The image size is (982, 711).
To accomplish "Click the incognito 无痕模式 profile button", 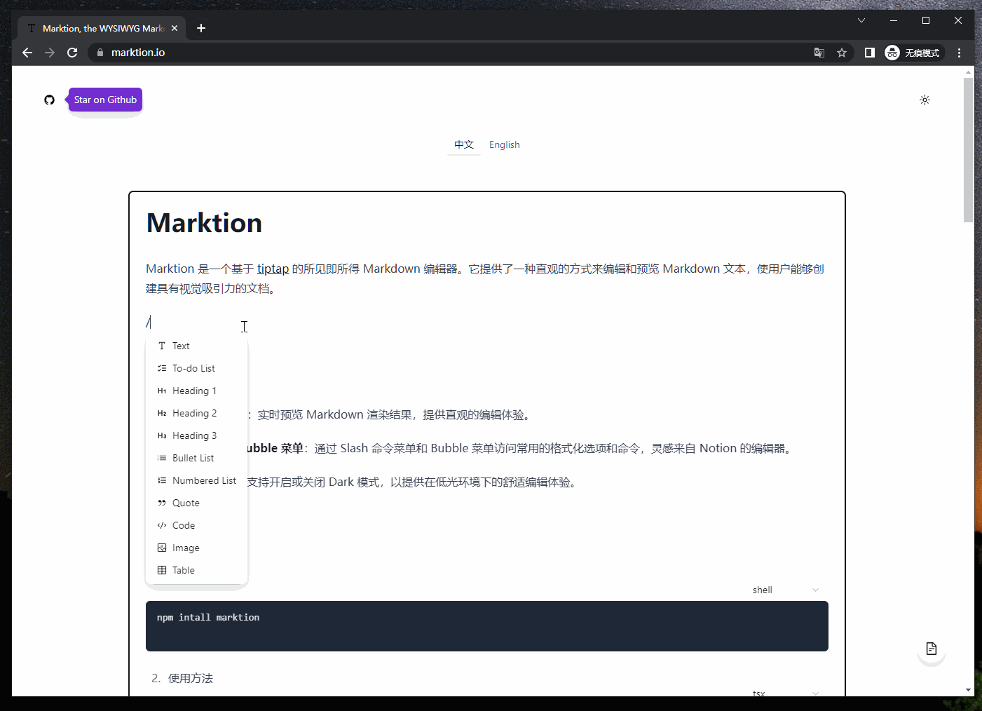I will click(914, 53).
